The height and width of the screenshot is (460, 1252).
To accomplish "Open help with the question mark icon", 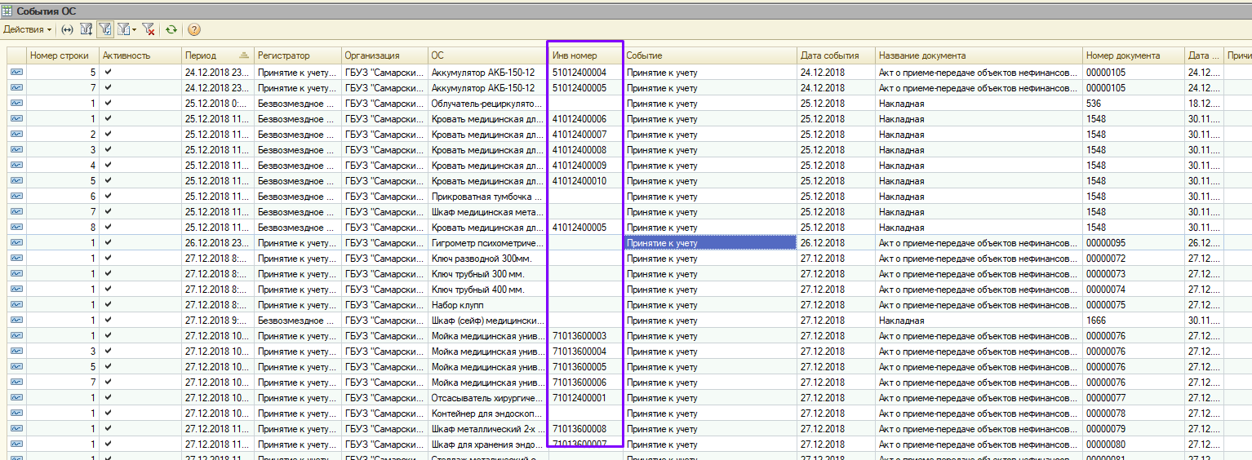I will point(194,29).
